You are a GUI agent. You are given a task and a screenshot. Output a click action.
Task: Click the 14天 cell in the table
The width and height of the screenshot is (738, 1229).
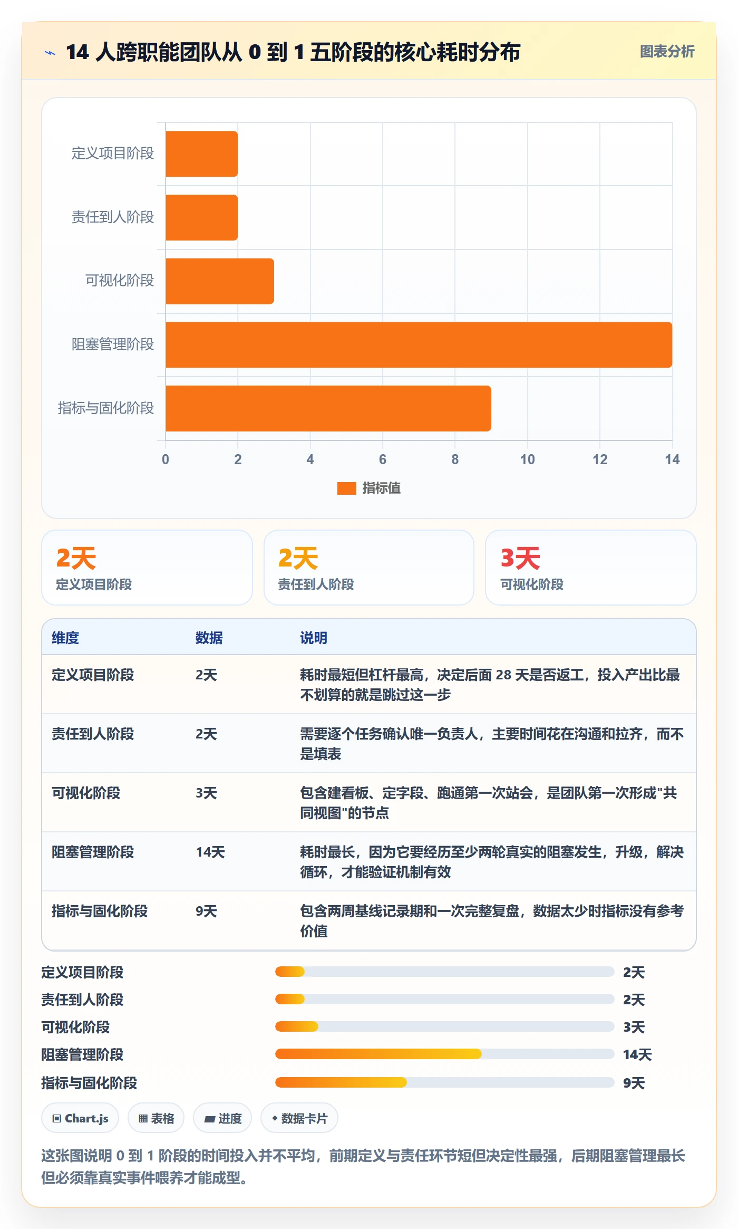tap(210, 852)
